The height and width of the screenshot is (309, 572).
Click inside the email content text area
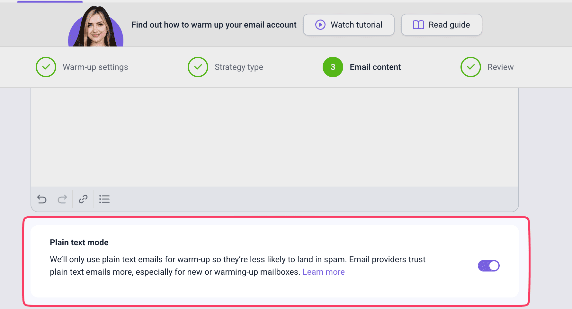point(274,137)
